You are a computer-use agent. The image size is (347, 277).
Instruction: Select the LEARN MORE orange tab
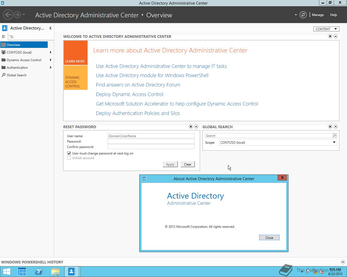[x=76, y=53]
